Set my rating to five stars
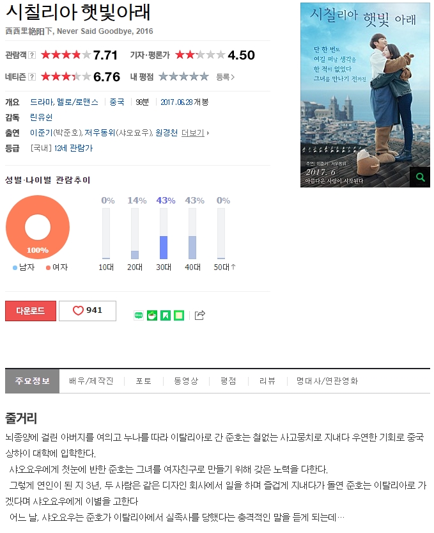 click(204, 77)
